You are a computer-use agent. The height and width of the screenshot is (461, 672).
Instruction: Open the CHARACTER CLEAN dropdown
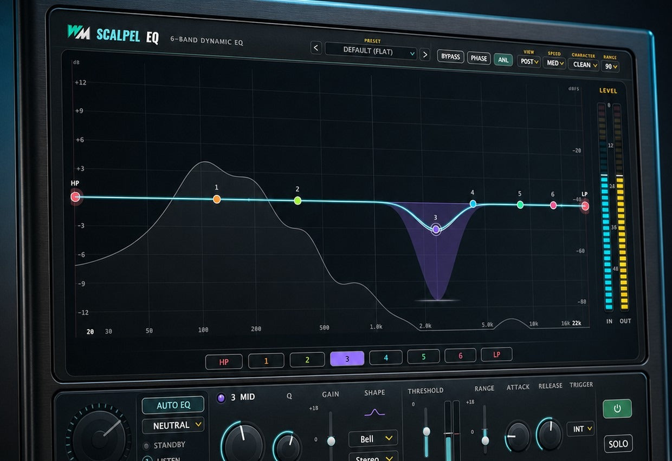coord(584,65)
